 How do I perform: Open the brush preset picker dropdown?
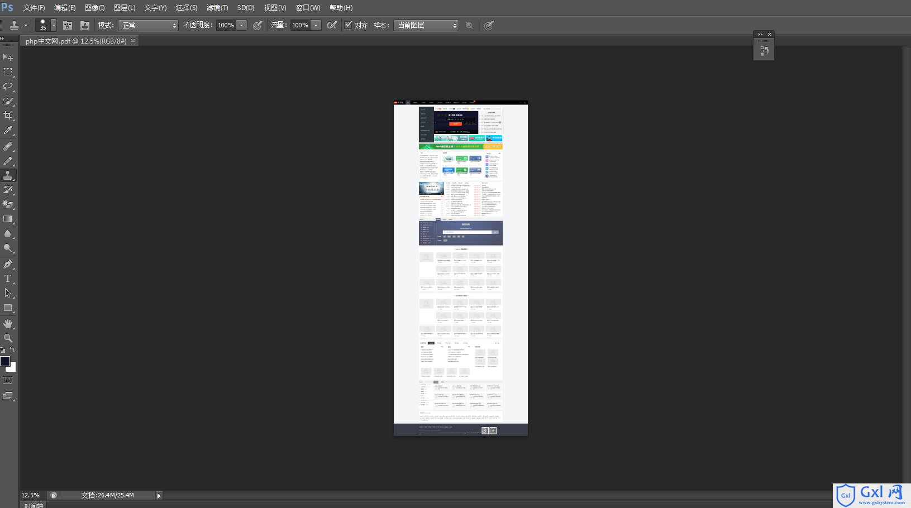[54, 25]
